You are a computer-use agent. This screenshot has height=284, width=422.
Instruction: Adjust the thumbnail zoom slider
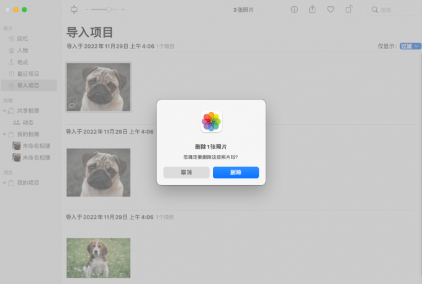click(x=109, y=9)
